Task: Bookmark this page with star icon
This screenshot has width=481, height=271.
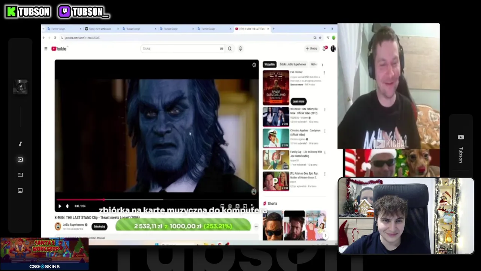Action: point(320,38)
